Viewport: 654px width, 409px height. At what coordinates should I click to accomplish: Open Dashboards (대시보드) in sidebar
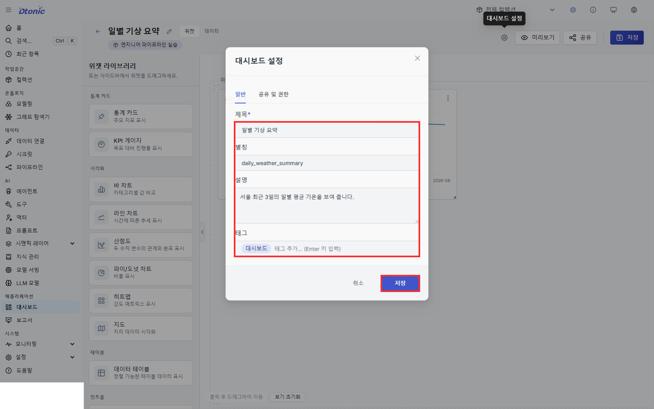click(x=41, y=307)
